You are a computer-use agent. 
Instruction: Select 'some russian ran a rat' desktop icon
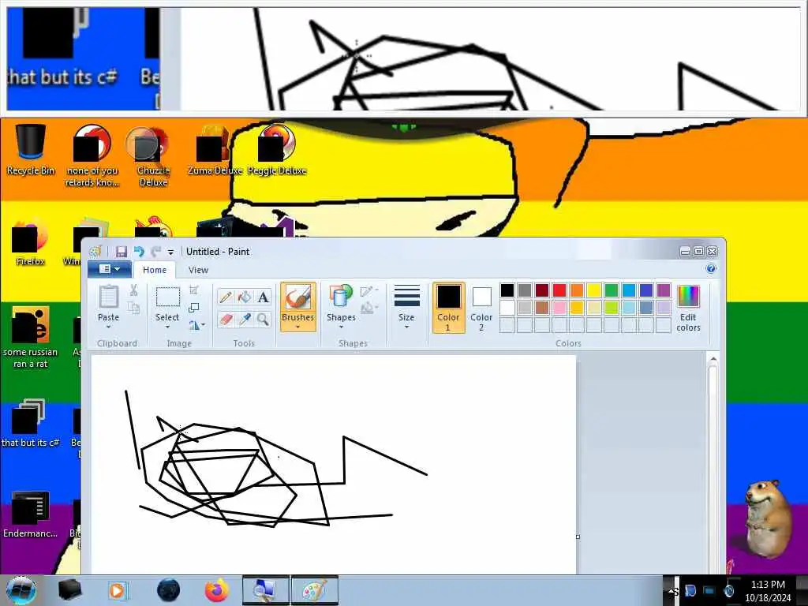click(x=31, y=338)
